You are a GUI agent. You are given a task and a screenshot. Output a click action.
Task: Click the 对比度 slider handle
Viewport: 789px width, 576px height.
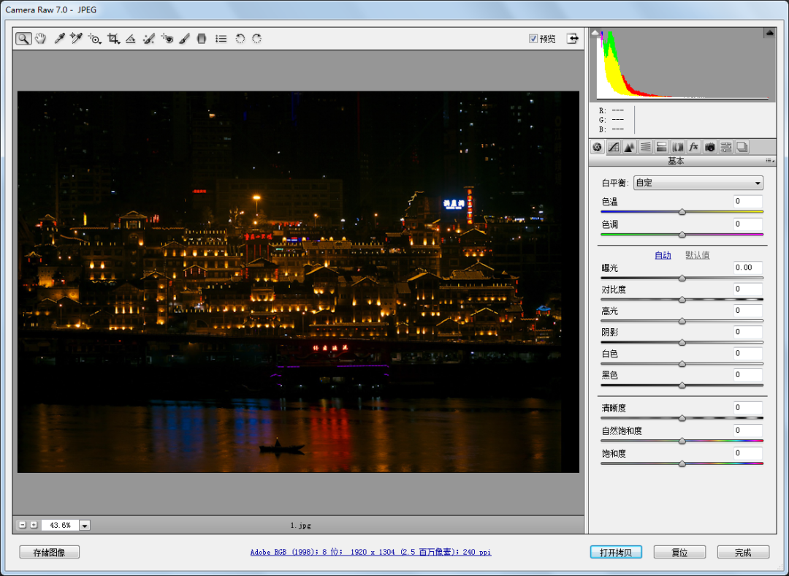682,300
